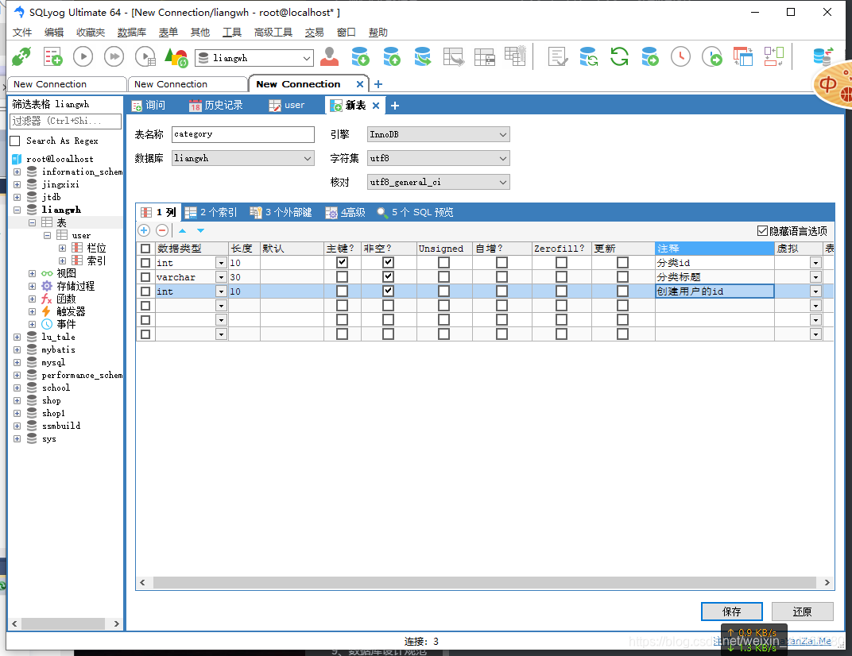Click the object browser horizontal scrollbar thumb
Image resolution: width=852 pixels, height=656 pixels.
[x=64, y=623]
